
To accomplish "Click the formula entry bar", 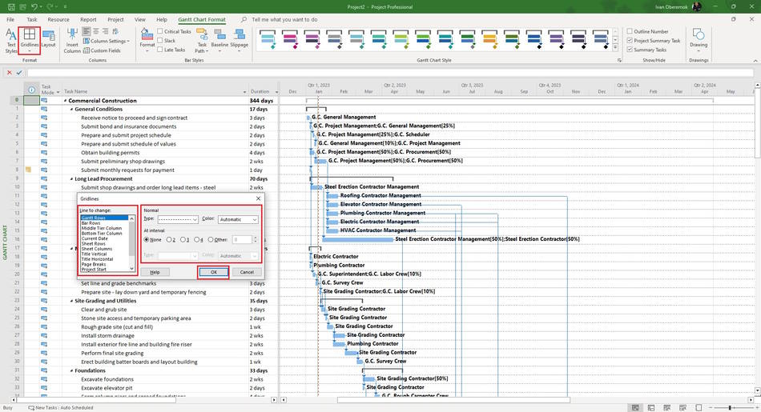I will point(390,73).
